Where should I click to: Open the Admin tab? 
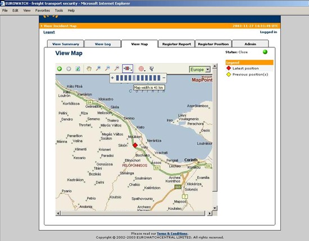(250, 44)
